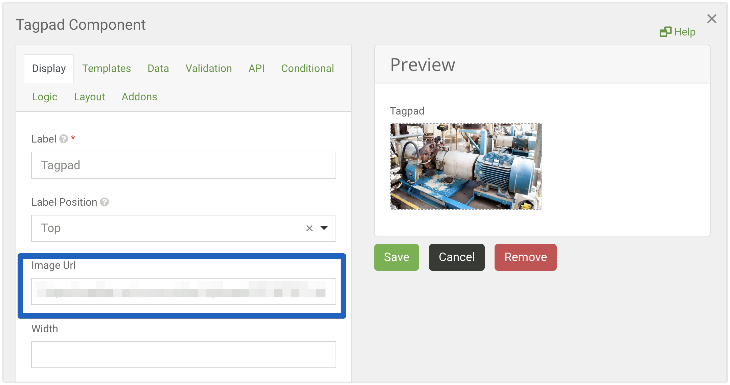
Task: Switch to the Templates tab
Action: [x=107, y=69]
